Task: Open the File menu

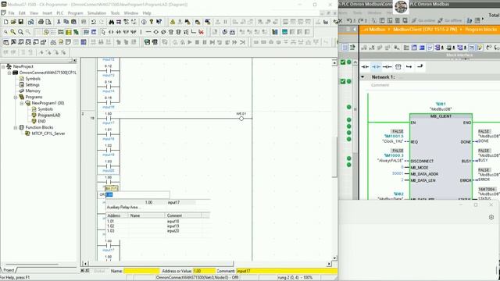Action: pos(11,13)
